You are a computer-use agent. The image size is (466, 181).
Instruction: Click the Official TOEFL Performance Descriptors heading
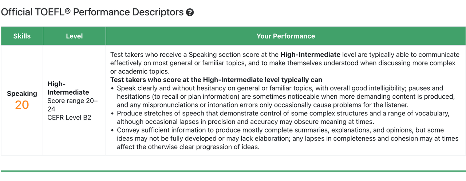click(92, 12)
